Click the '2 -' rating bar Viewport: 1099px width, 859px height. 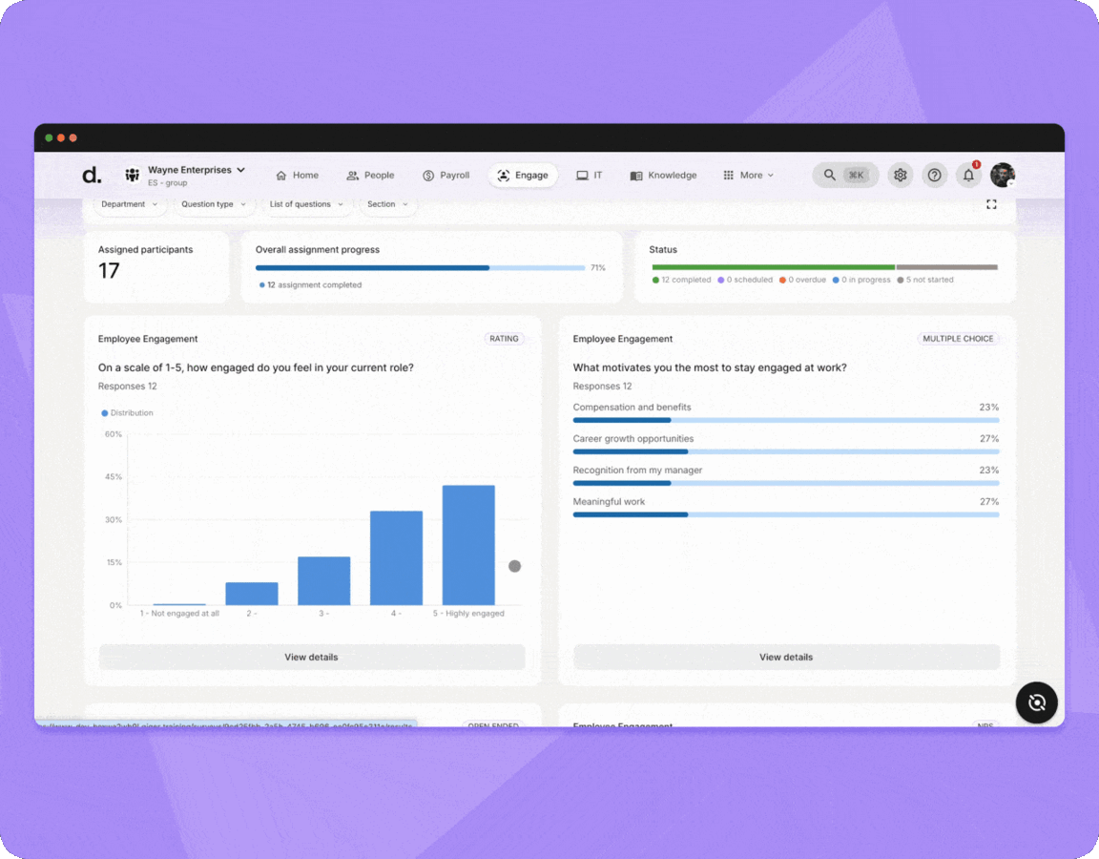tap(252, 594)
